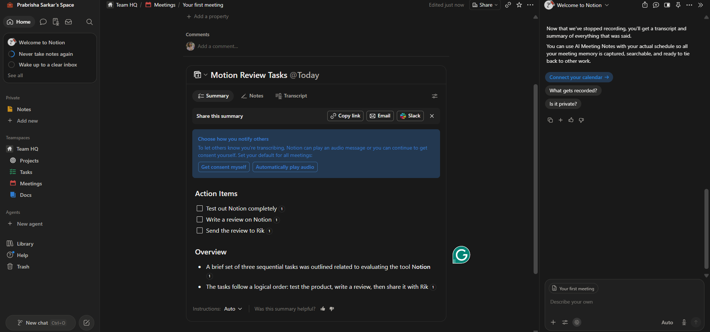710x332 pixels.
Task: Copy the AI response icon
Action: pos(550,120)
